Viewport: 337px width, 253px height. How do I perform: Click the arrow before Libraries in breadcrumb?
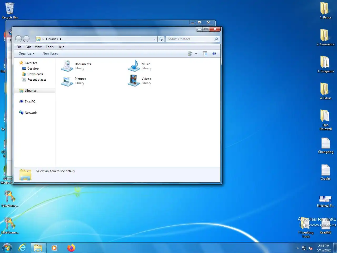[x=43, y=39]
